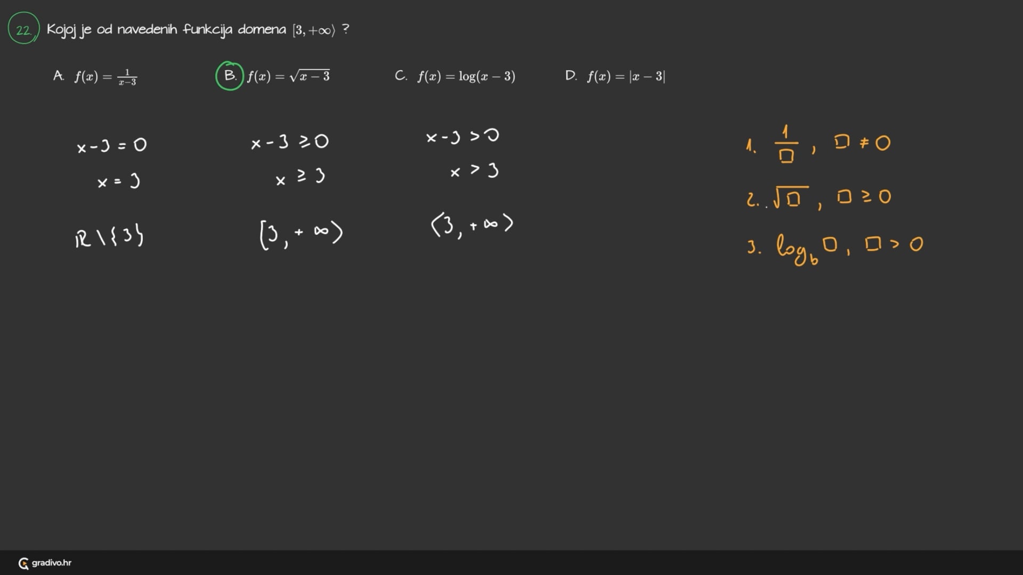
Task: Select the circled answer option B
Action: (x=230, y=76)
